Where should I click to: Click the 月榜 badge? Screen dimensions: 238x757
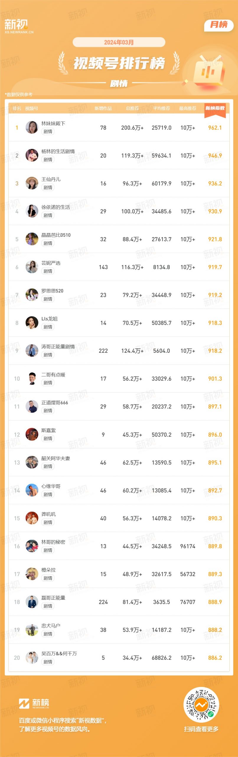[x=219, y=25]
